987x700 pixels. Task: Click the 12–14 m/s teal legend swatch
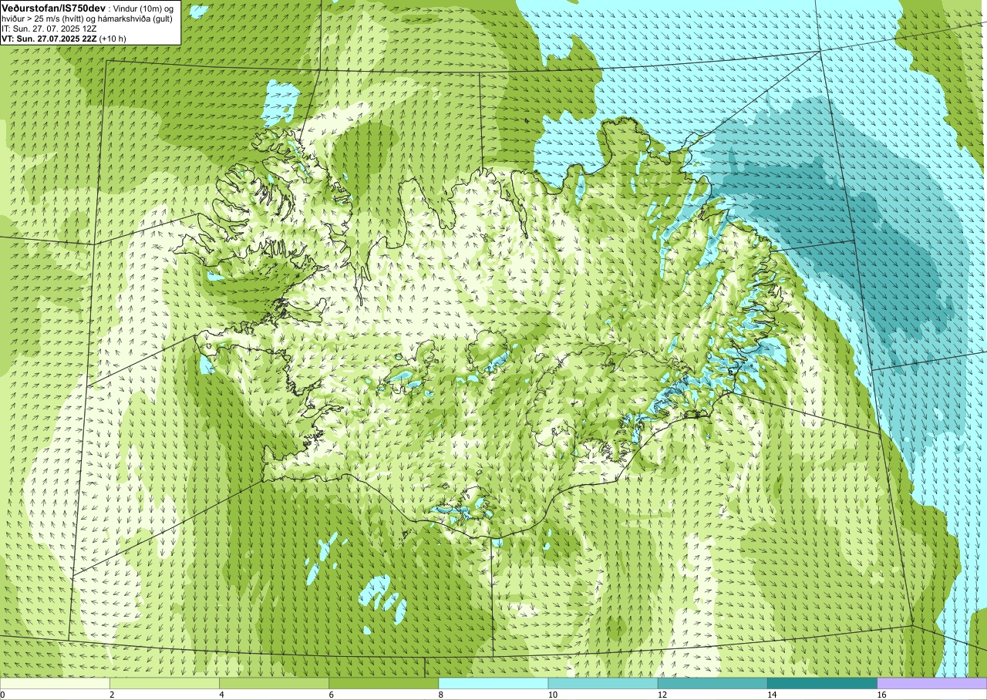[712, 683]
